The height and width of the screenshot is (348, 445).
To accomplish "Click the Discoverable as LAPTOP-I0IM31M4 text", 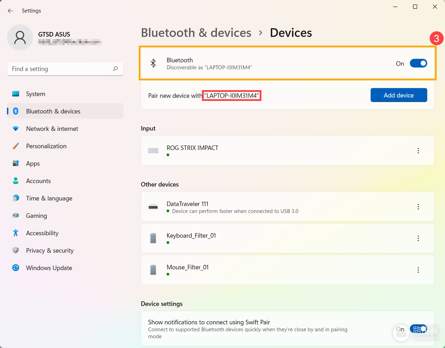I will tap(209, 68).
